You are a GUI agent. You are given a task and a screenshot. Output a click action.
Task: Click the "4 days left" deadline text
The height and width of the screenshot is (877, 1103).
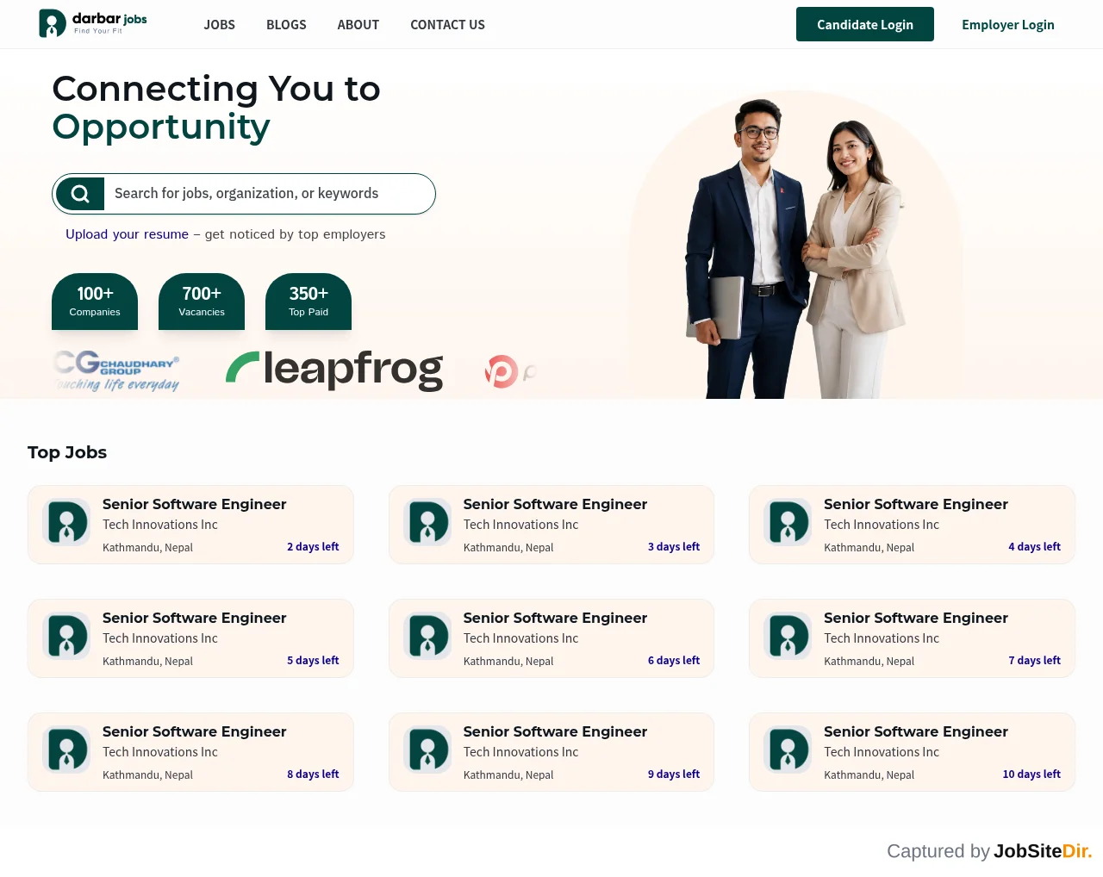1035,547
